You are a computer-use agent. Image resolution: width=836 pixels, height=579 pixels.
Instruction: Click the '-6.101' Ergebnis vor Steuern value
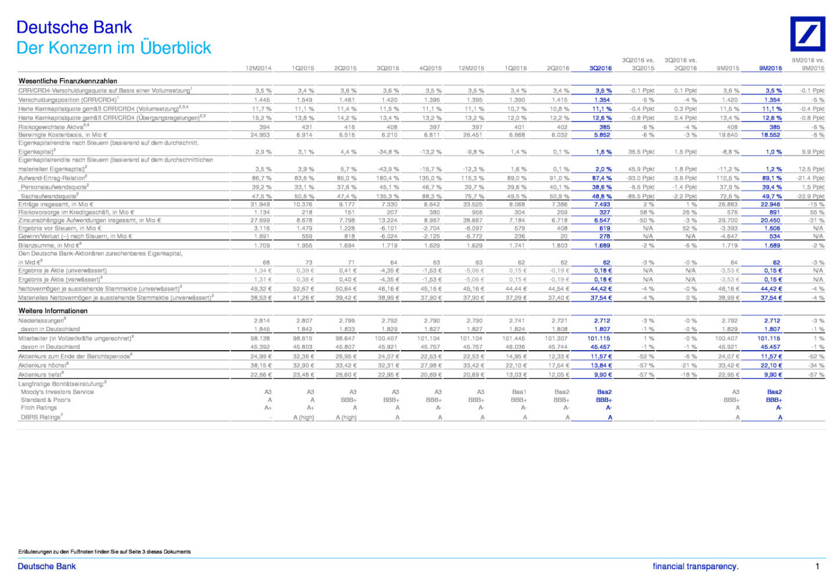click(388, 229)
